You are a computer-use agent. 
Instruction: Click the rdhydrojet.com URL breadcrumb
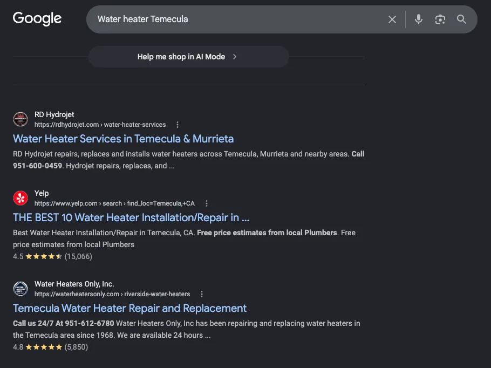(x=100, y=125)
